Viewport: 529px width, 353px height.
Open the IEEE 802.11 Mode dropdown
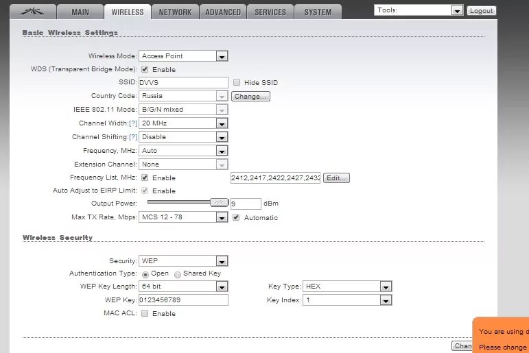183,110
